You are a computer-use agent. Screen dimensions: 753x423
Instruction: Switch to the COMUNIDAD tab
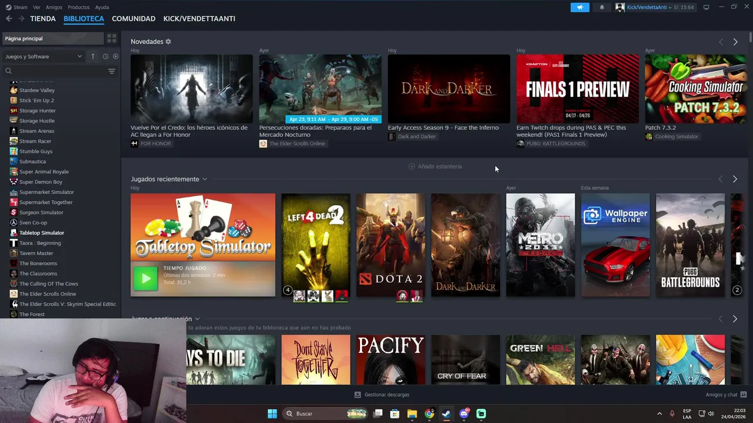point(134,19)
